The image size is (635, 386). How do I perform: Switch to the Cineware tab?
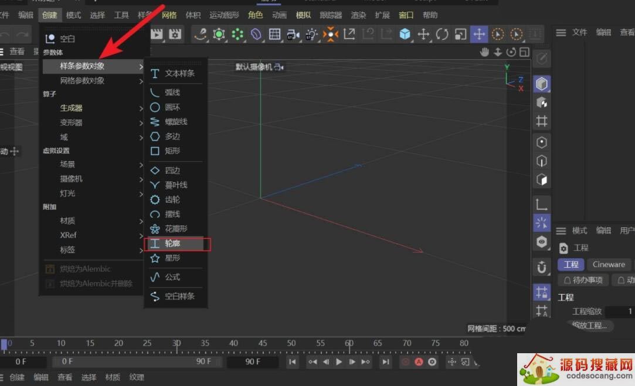click(x=609, y=264)
